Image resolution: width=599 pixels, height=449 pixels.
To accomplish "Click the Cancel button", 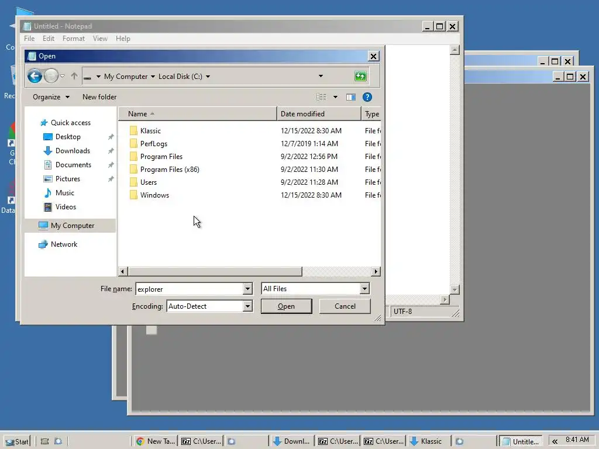I will pos(345,306).
